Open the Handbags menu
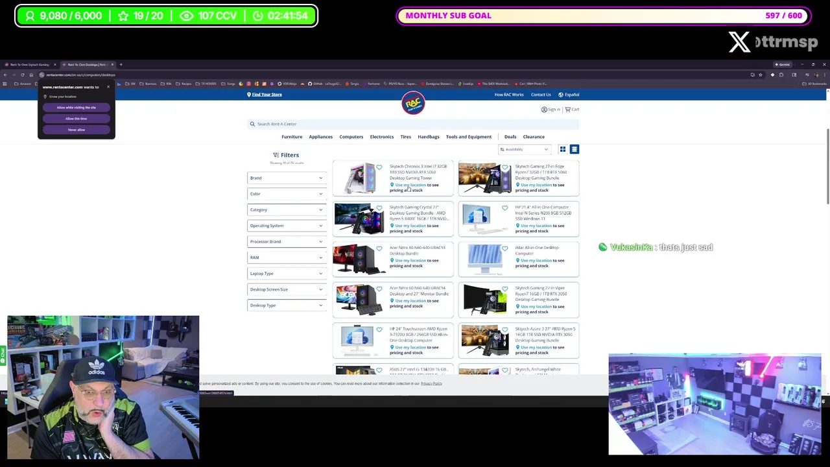The width and height of the screenshot is (830, 467). tap(428, 137)
